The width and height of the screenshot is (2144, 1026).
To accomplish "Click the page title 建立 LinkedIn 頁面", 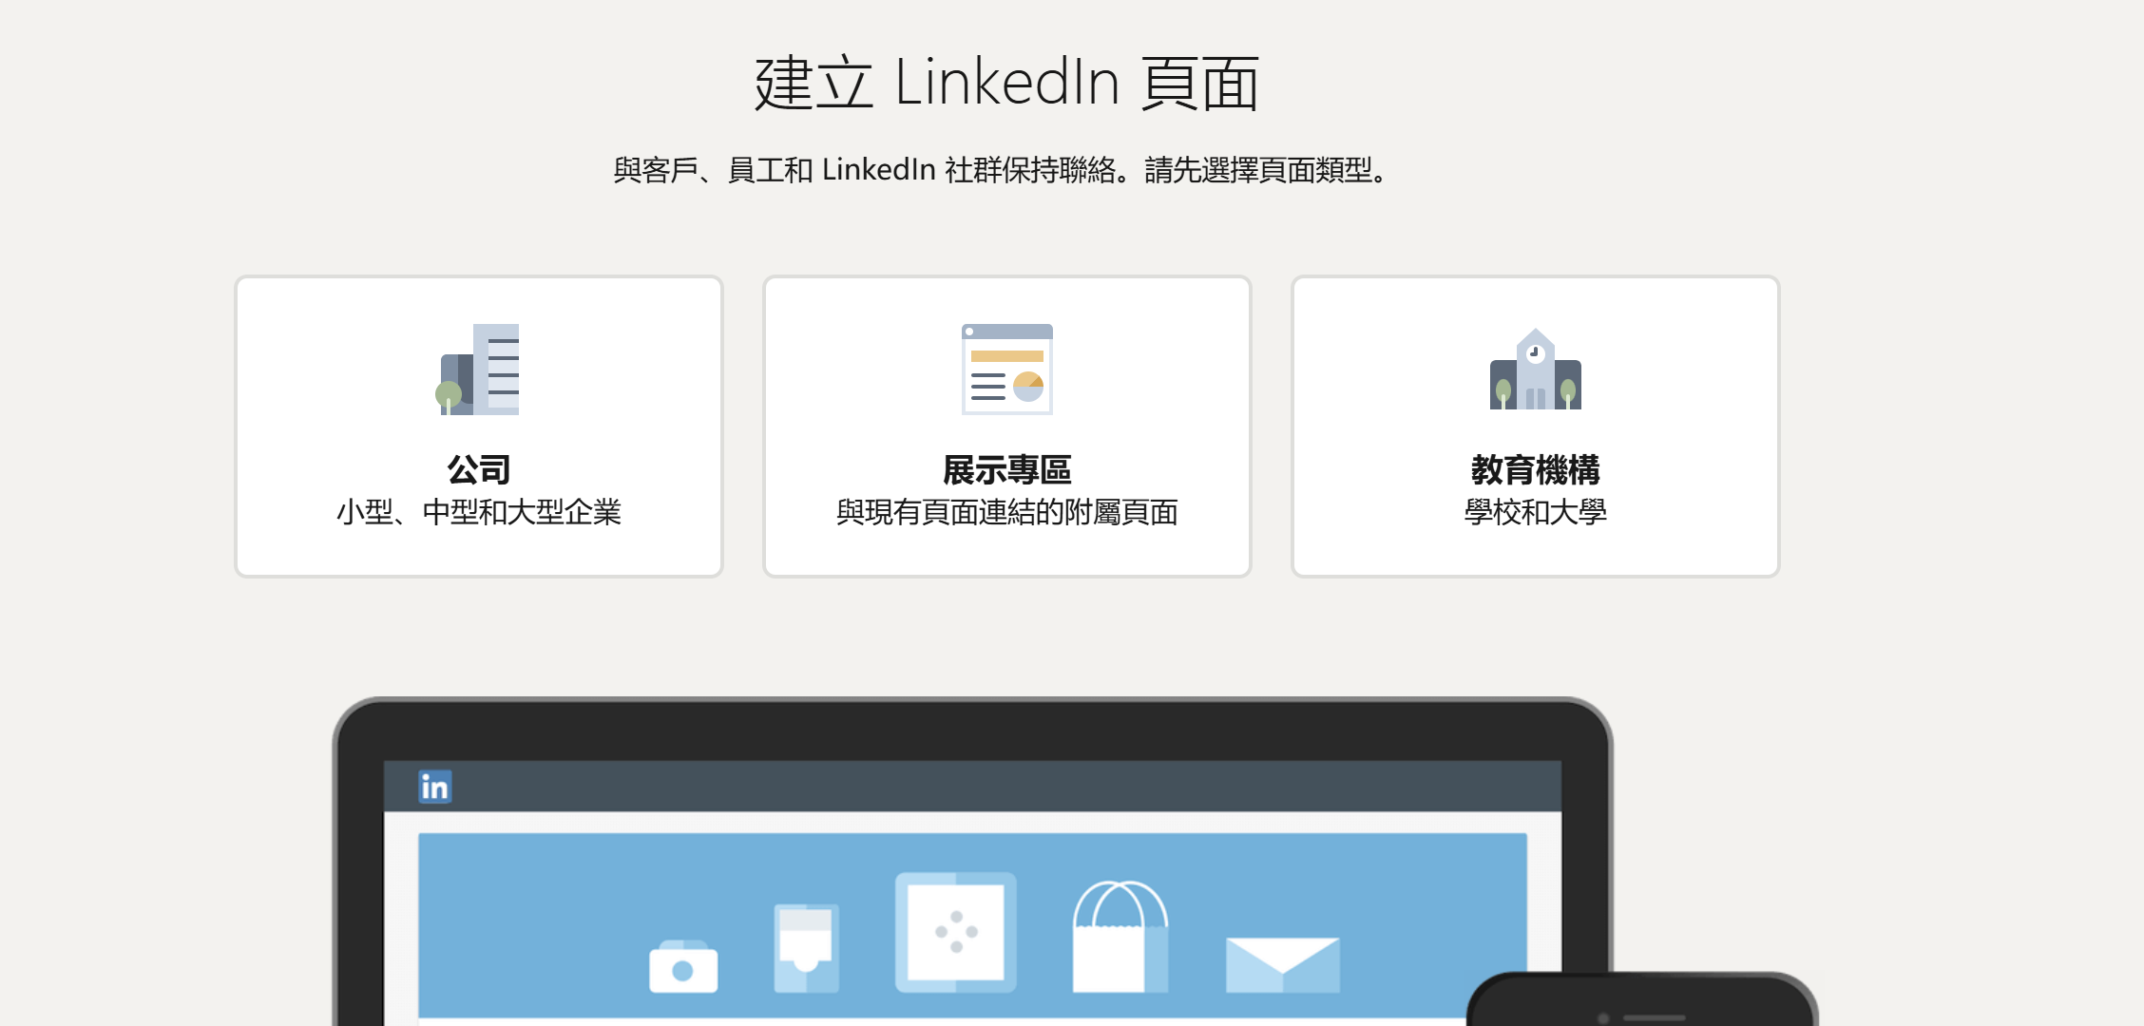I will click(x=1005, y=83).
